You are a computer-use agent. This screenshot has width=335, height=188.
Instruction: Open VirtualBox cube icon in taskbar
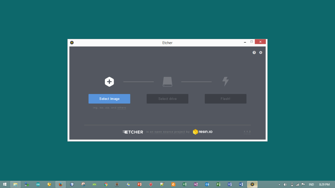tap(72, 184)
